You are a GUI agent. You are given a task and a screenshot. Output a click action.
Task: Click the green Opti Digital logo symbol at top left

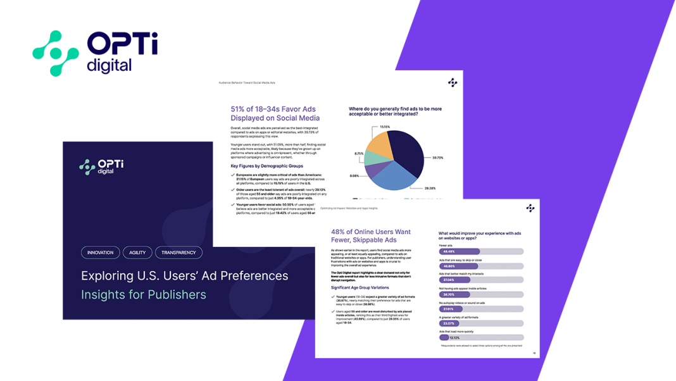(x=56, y=53)
